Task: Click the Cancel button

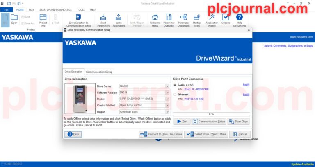Action: (x=240, y=134)
